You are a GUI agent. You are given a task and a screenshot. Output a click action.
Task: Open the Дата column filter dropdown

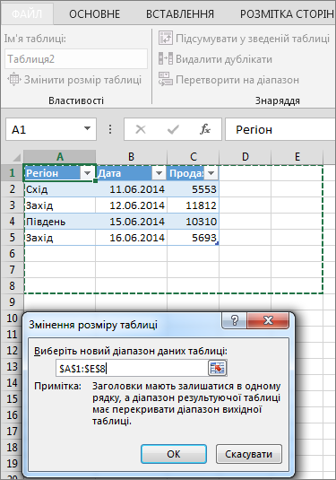coord(159,173)
